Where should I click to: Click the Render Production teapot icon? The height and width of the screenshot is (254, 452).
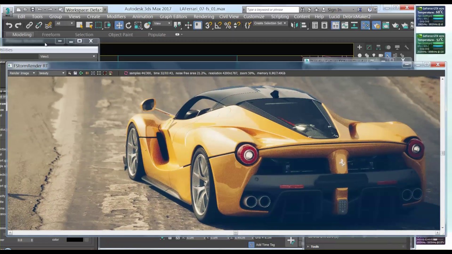click(395, 25)
